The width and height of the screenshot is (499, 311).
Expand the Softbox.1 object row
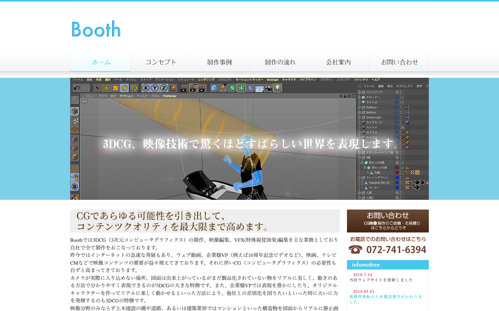coord(359,107)
